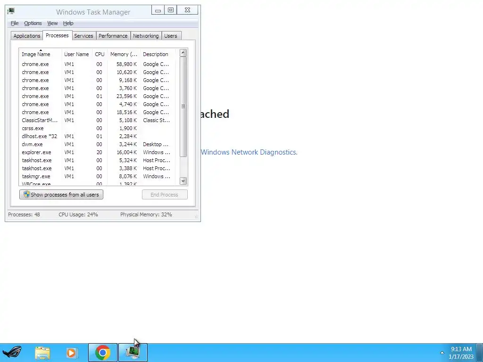
Task: Click the Processes: 48 status text
Action: [x=24, y=214]
